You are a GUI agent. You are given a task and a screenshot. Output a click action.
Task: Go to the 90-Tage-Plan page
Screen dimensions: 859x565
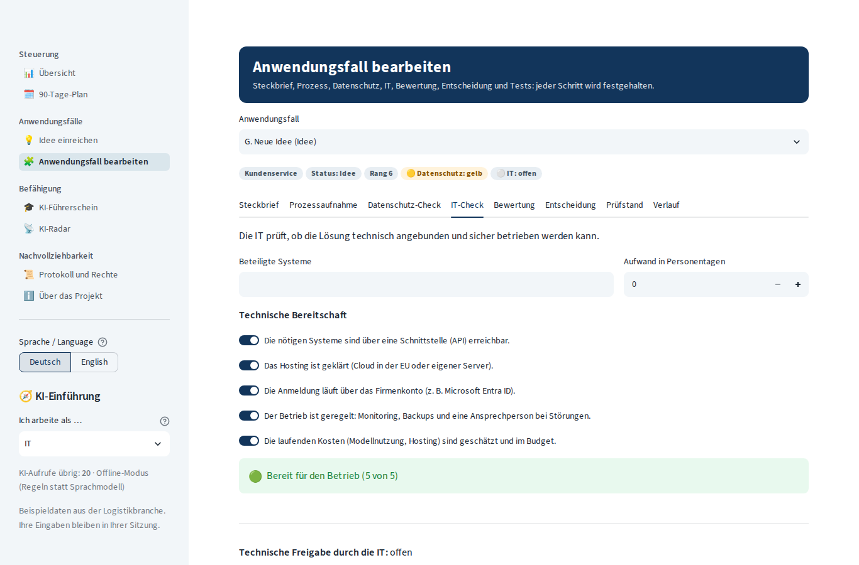coord(94,95)
